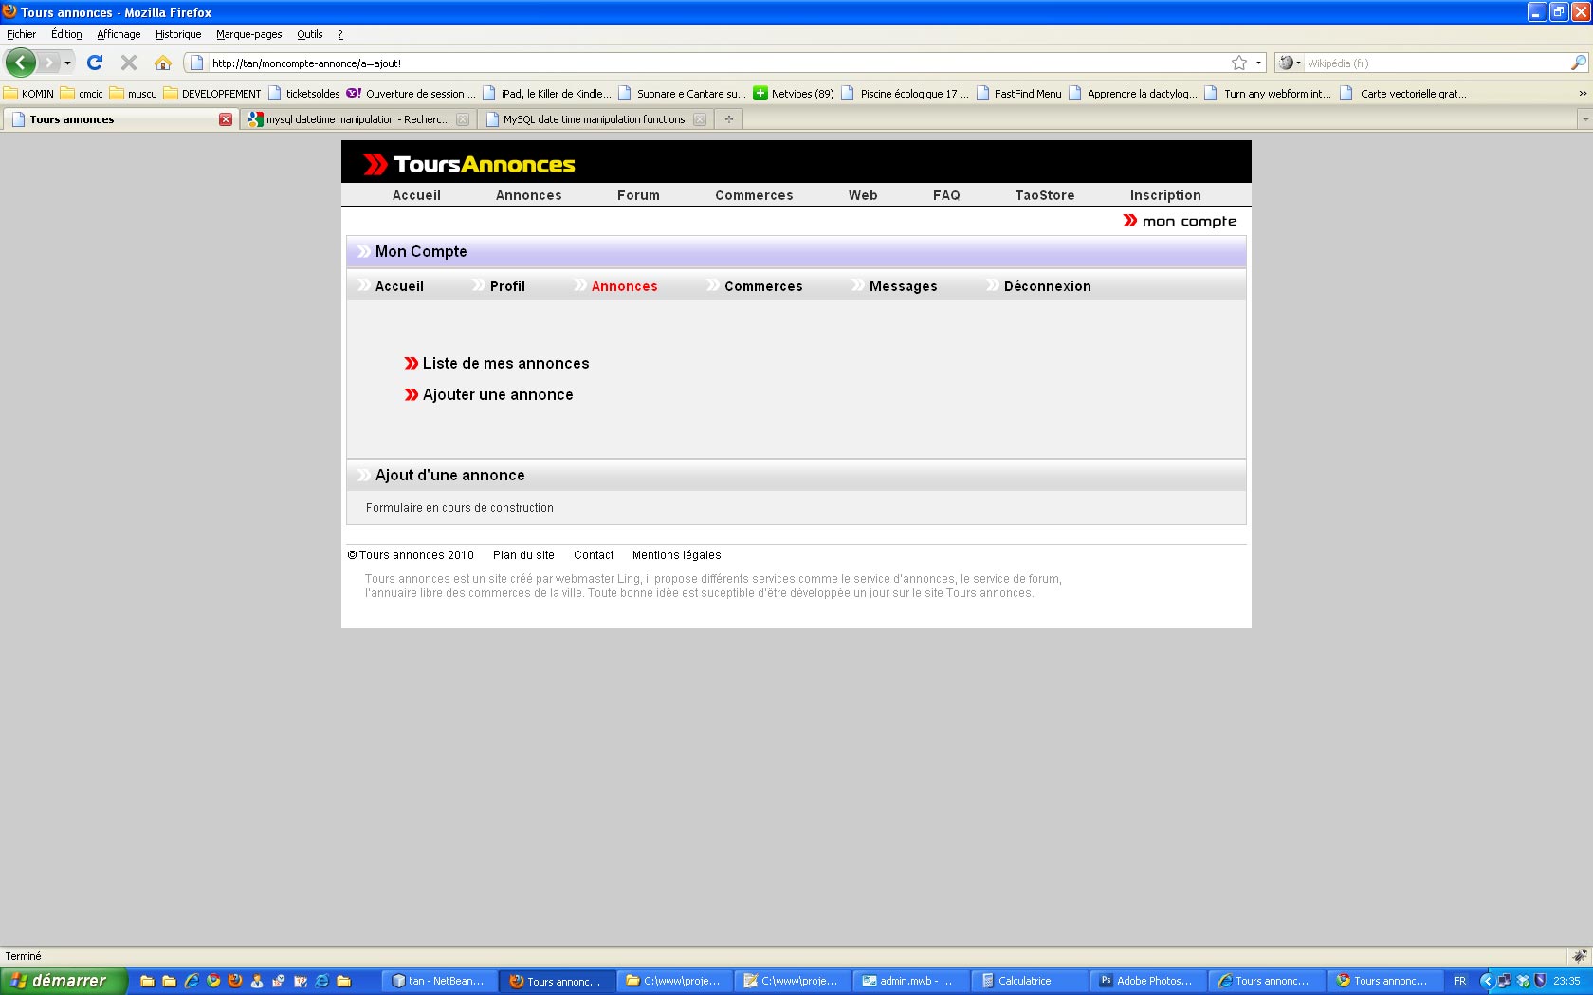The width and height of the screenshot is (1593, 995).
Task: Click the mon compte link
Action: click(1181, 221)
